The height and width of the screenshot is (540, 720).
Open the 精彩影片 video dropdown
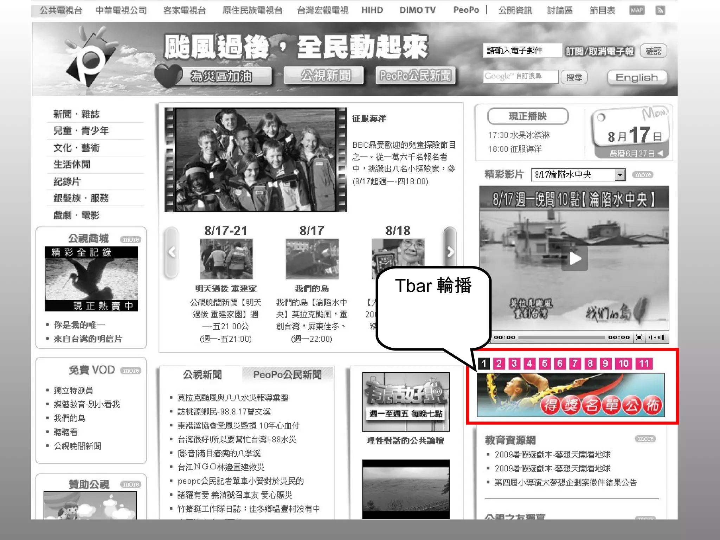click(x=578, y=175)
